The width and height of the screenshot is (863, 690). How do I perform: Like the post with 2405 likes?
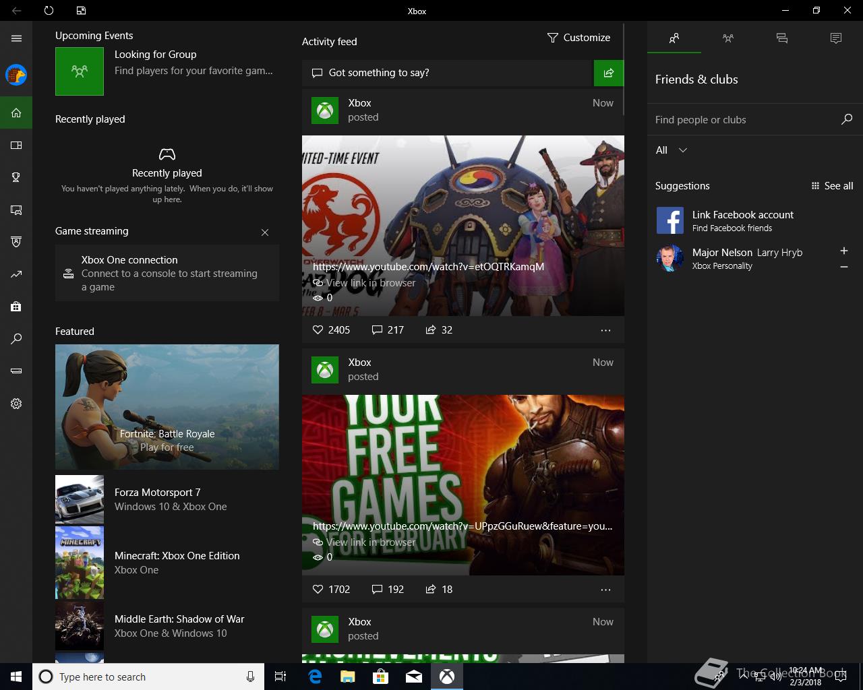(331, 330)
